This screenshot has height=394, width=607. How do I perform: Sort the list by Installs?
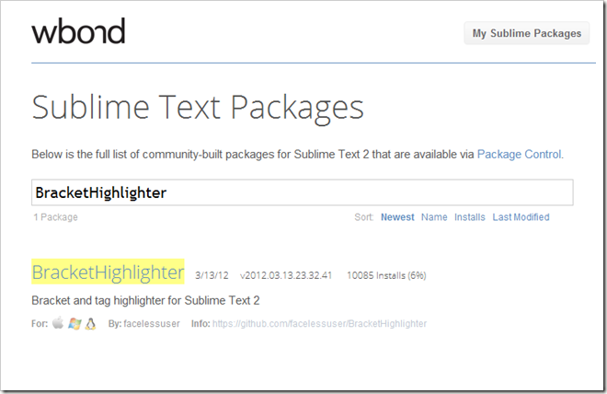(x=470, y=217)
